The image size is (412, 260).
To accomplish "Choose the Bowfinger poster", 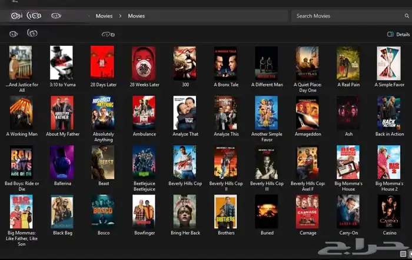I will [144, 212].
